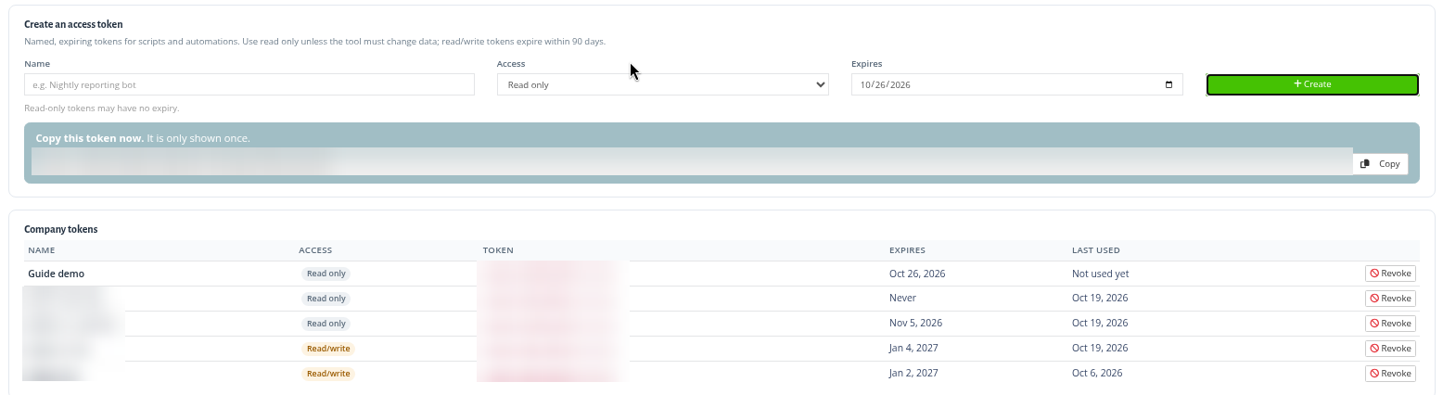Click the NAME column header
This screenshot has width=1443, height=395.
[x=42, y=250]
